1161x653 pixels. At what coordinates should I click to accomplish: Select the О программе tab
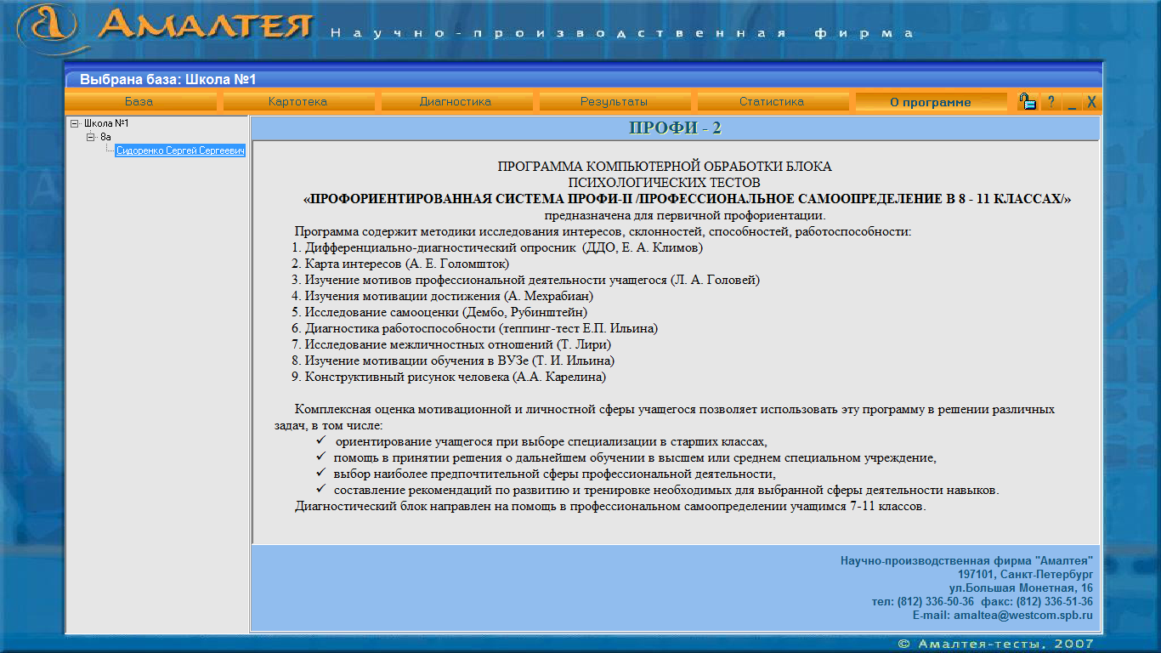931,102
